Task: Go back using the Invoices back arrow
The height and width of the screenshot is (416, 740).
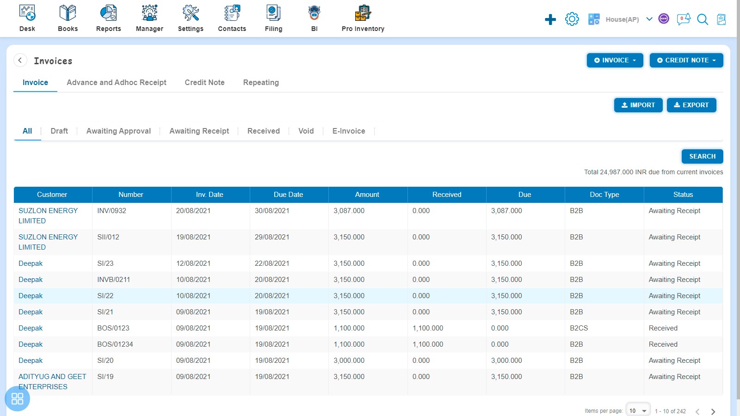Action: pyautogui.click(x=20, y=60)
